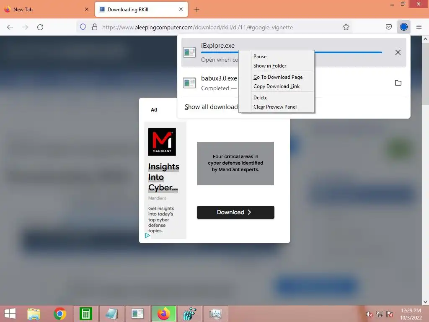The width and height of the screenshot is (429, 322).
Task: Choose Copy Download Link
Action: pyautogui.click(x=277, y=86)
